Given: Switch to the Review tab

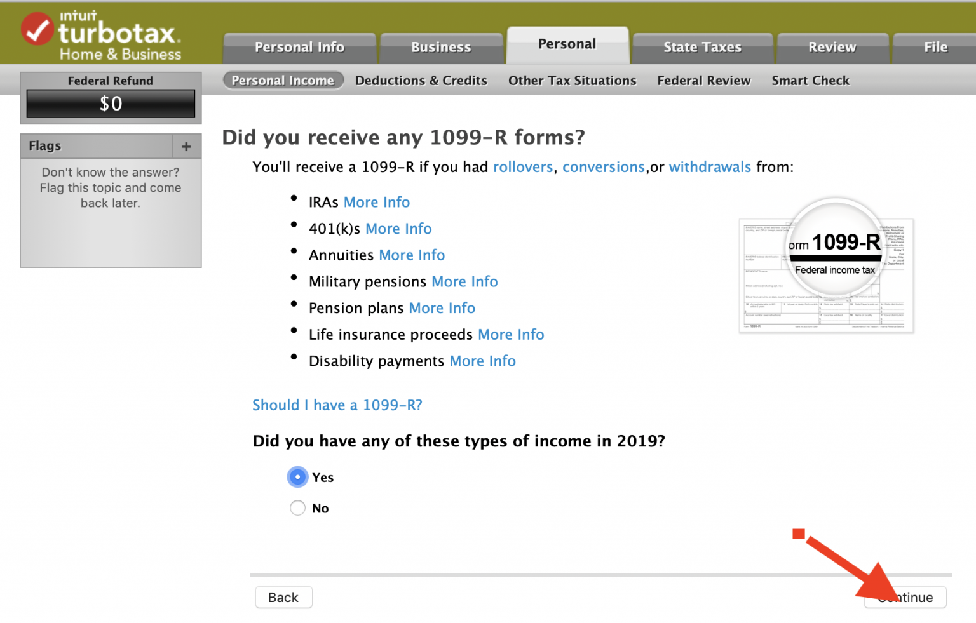Looking at the screenshot, I should click(832, 46).
